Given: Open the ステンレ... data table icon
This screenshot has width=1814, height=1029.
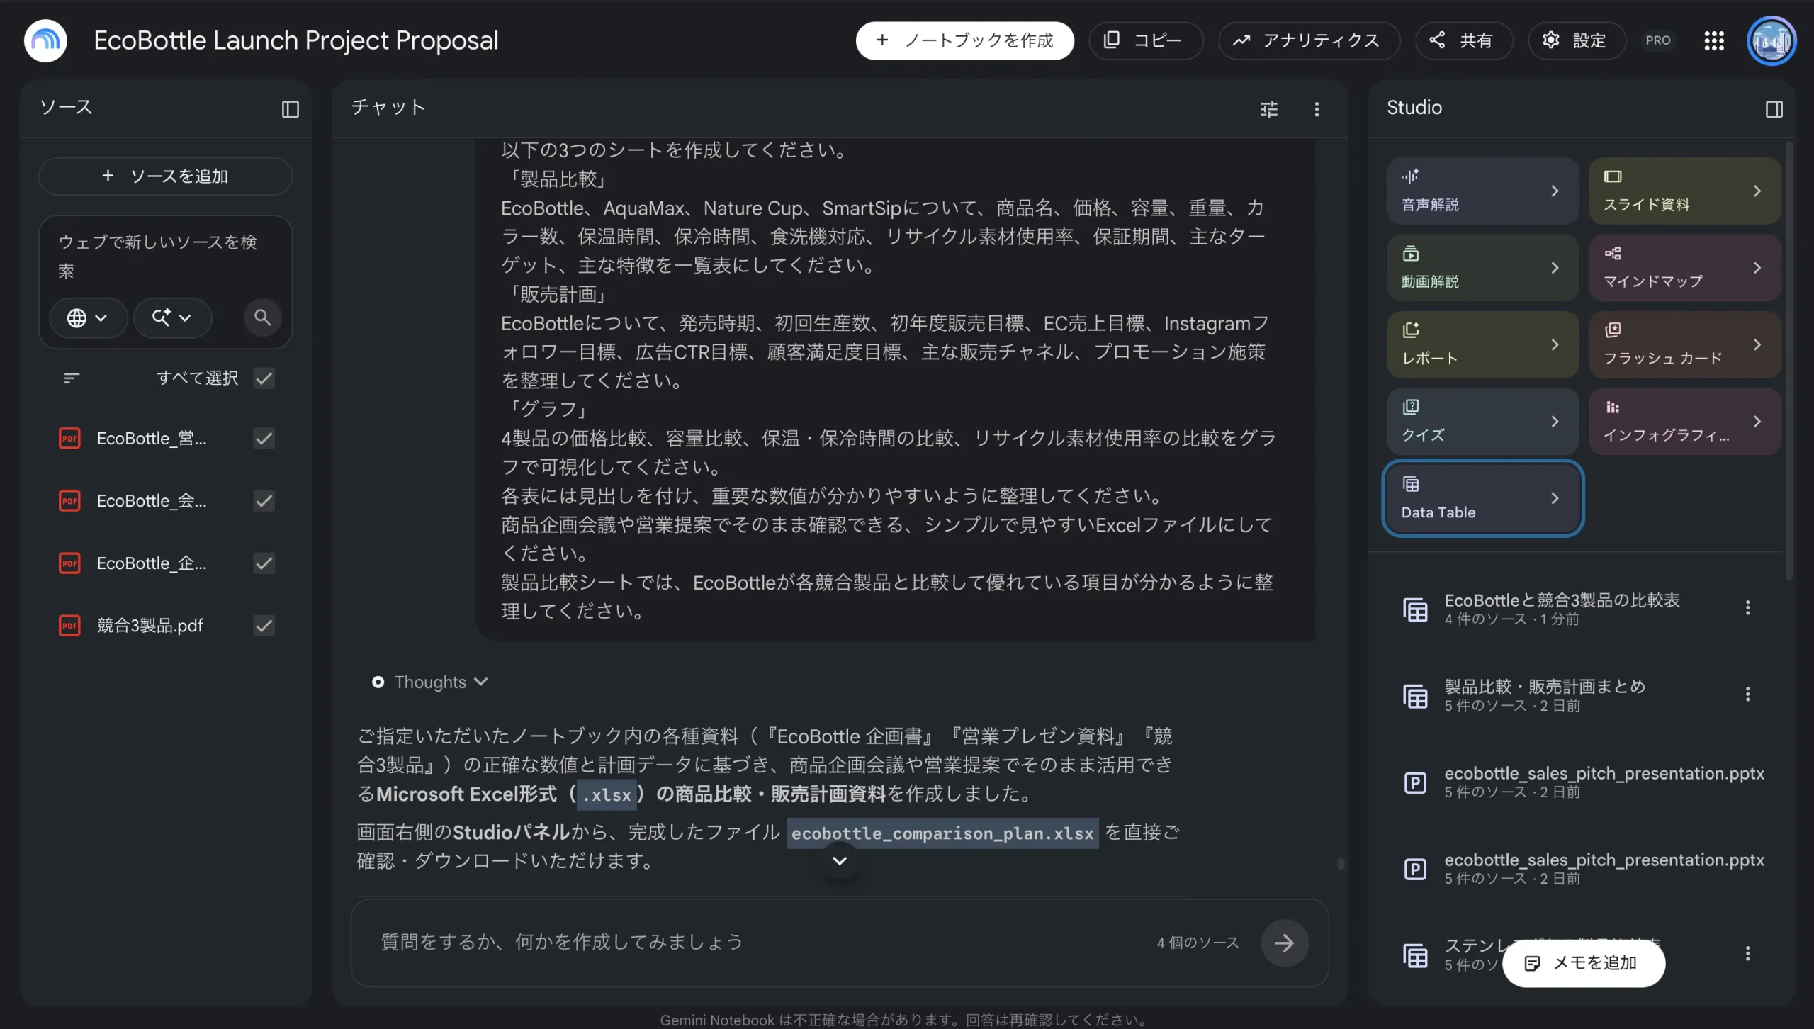Looking at the screenshot, I should 1415,955.
